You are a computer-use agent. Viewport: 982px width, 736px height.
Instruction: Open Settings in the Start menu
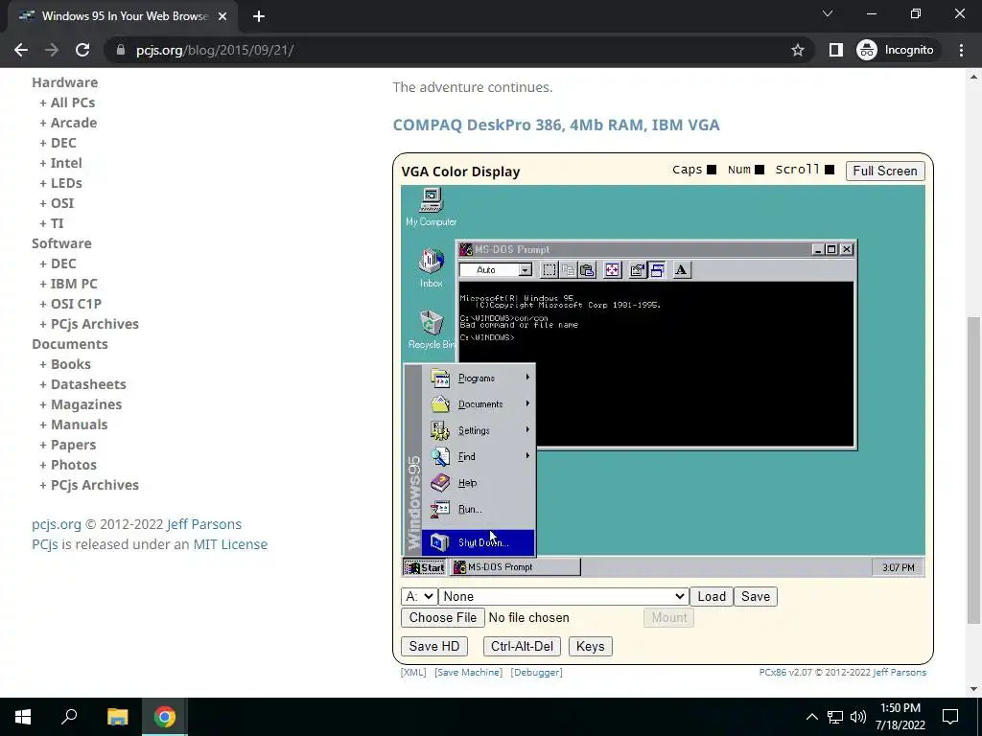click(x=479, y=430)
